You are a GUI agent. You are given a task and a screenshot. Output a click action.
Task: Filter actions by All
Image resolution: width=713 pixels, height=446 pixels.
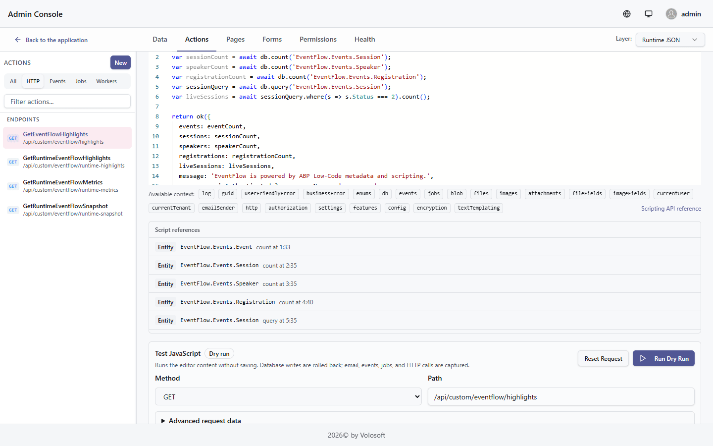coord(13,81)
